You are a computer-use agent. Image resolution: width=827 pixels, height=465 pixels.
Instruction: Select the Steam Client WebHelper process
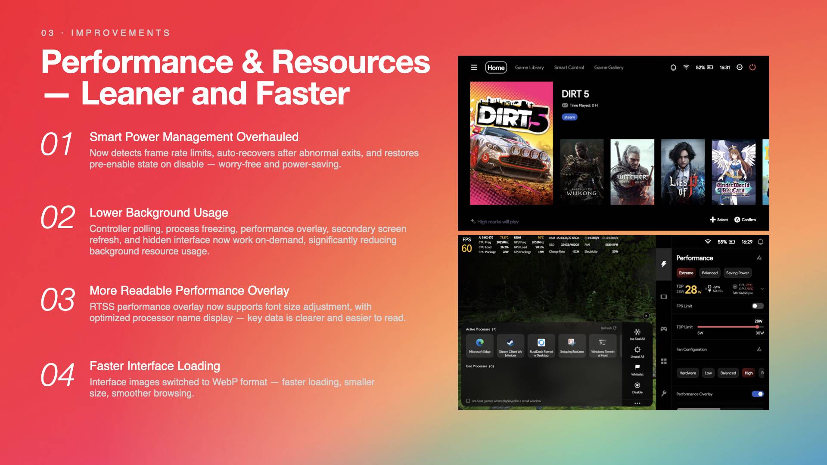[x=510, y=346]
